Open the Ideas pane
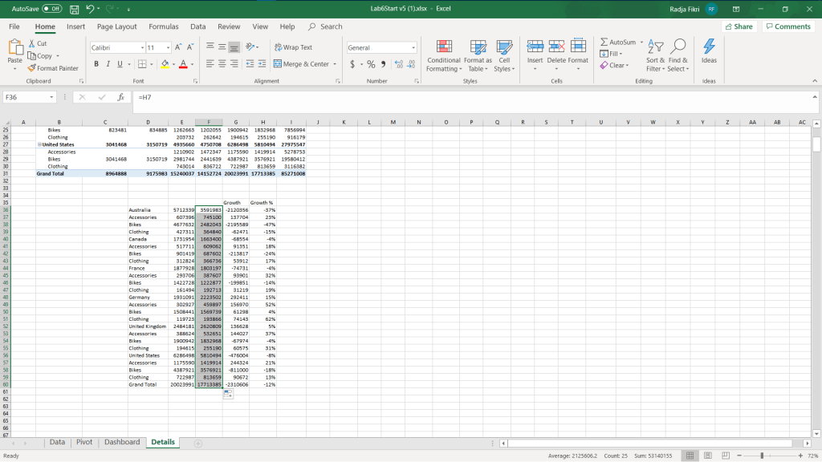Screen dimensions: 822x462 click(709, 51)
